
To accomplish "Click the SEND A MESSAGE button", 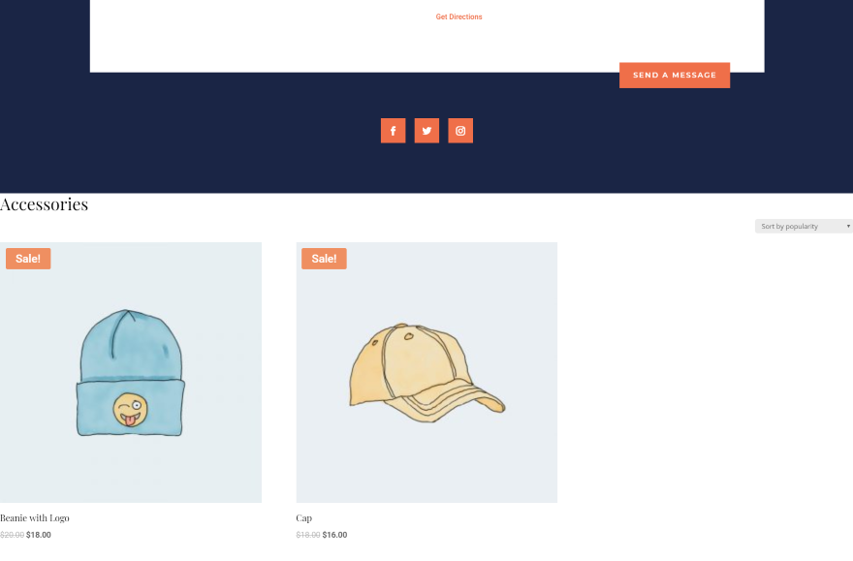I will coord(675,75).
